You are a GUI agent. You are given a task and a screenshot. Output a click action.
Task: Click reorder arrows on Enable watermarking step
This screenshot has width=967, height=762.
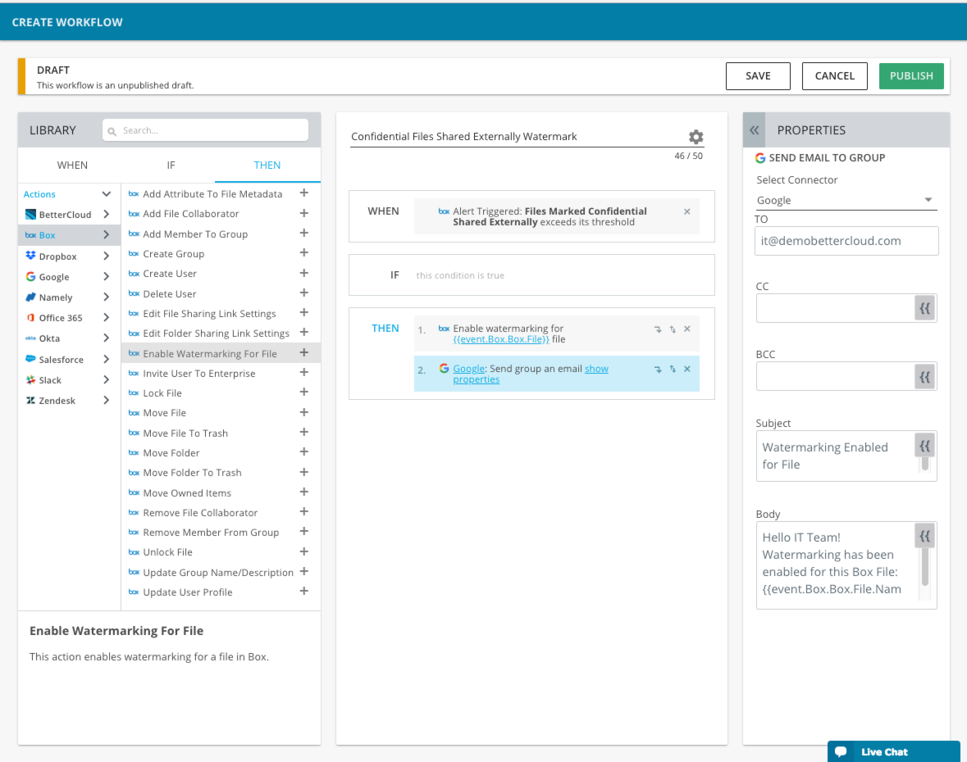pos(673,329)
